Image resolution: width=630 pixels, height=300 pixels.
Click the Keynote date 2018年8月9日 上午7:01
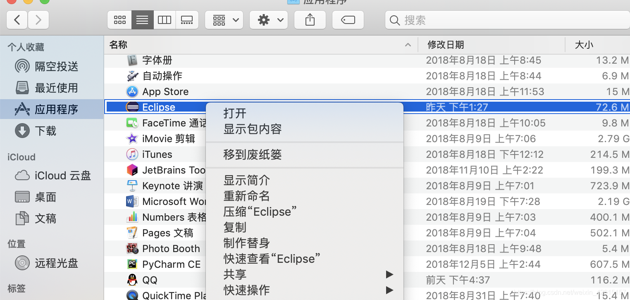click(x=480, y=186)
